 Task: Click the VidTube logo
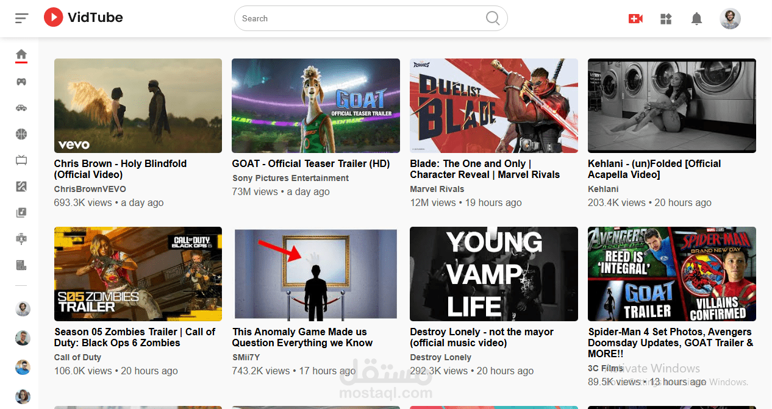[x=84, y=18]
